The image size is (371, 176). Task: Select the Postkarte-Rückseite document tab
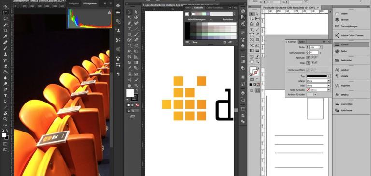click(x=291, y=8)
